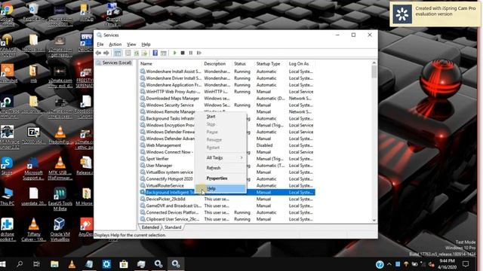The image size is (483, 271).
Task: Open the Help menu in menu bar
Action: 146,44
